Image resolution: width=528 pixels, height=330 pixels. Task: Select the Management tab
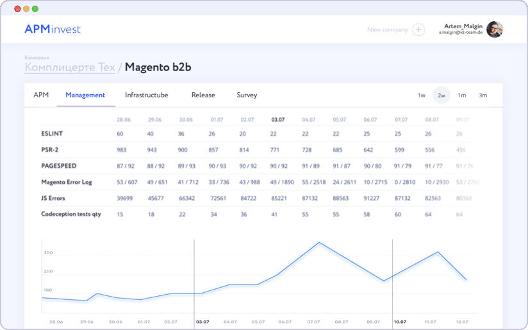(85, 95)
